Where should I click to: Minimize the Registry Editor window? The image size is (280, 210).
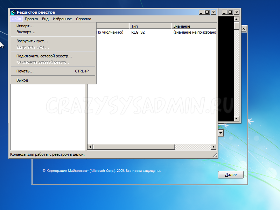[201, 12]
